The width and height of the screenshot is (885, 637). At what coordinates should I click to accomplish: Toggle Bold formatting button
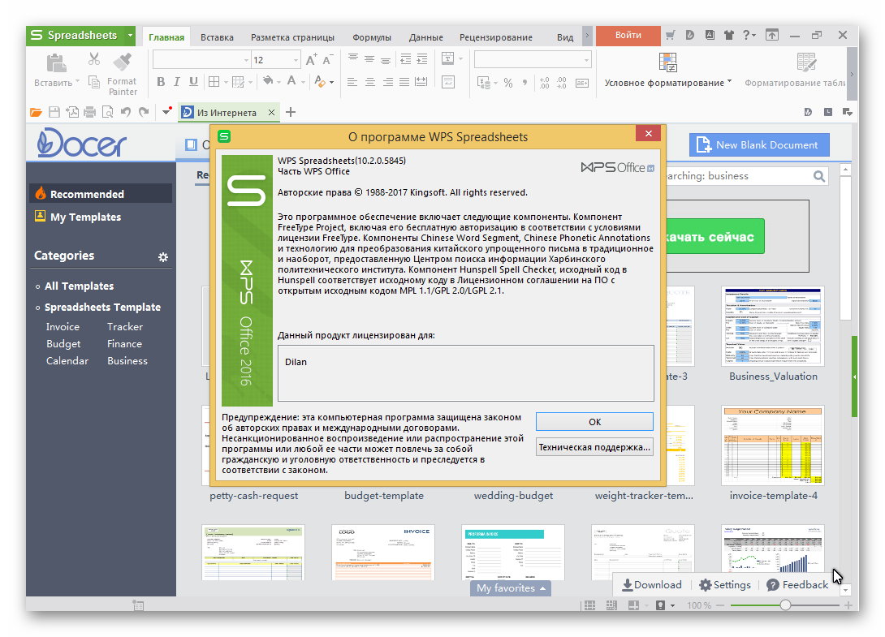tap(161, 82)
